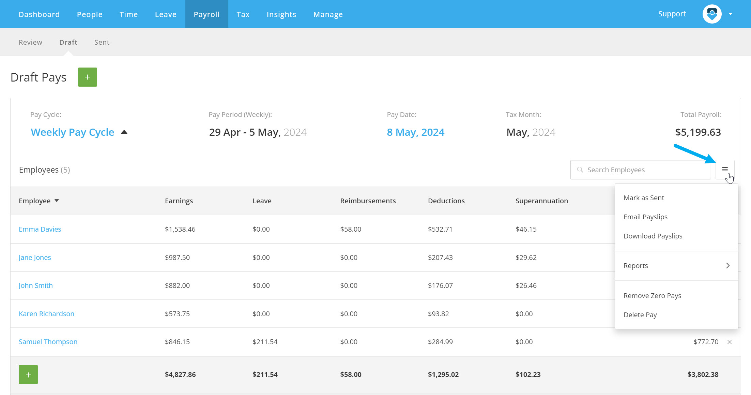Sort by Employee column arrow

click(x=57, y=201)
